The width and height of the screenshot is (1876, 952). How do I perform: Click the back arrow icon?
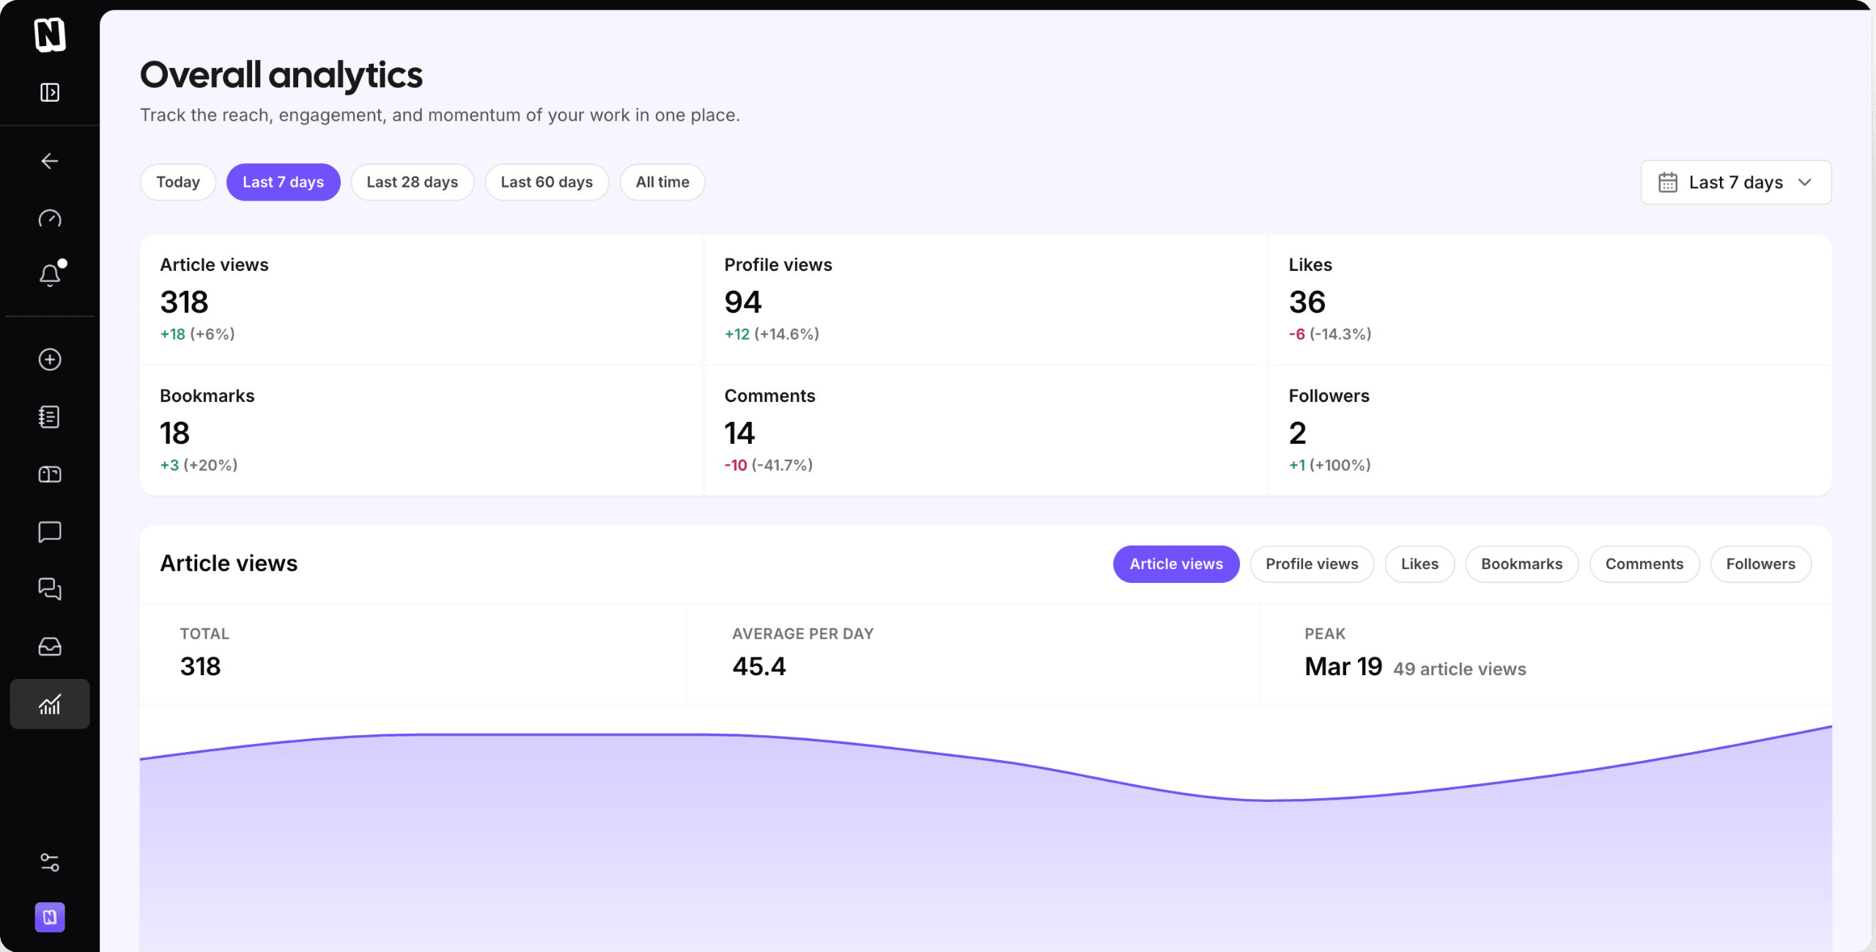[50, 161]
